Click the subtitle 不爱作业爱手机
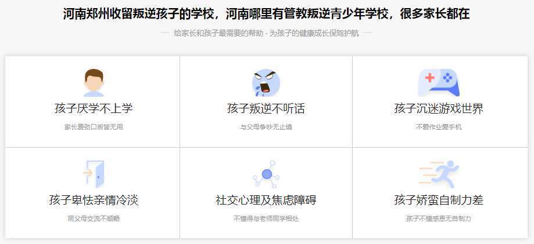The height and width of the screenshot is (244, 534). coord(439,127)
